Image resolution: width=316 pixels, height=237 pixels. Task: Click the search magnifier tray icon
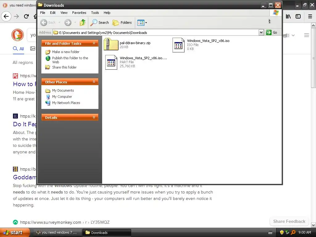coord(293,233)
